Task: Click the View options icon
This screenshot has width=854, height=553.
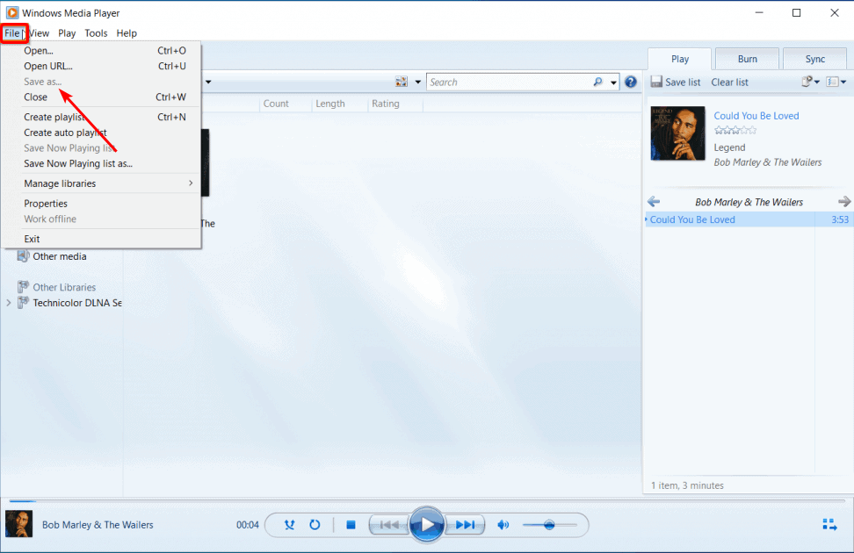Action: point(402,82)
